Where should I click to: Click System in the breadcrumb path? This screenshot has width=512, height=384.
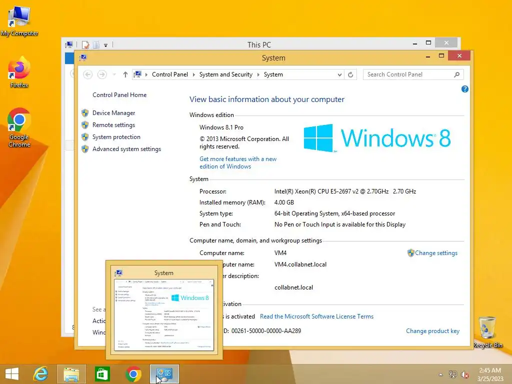tap(273, 74)
